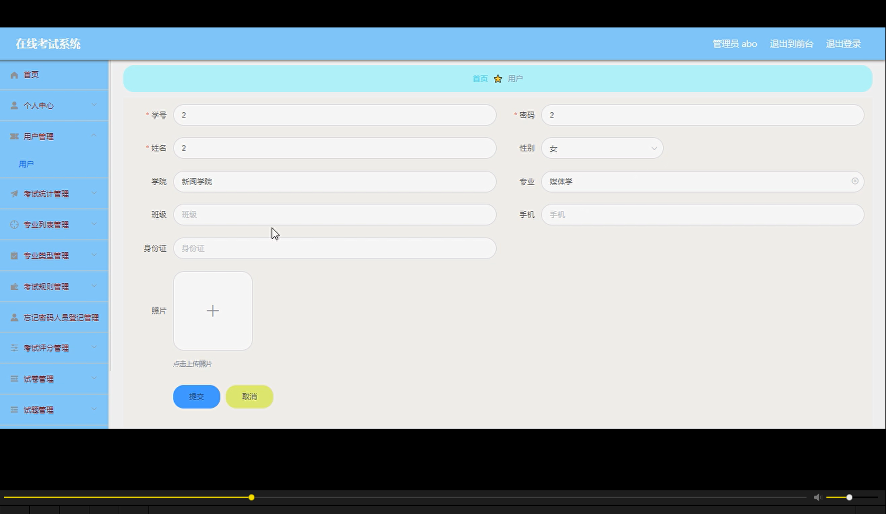Open the 个人中心 menu label
Viewport: 886px width, 514px height.
click(x=39, y=106)
